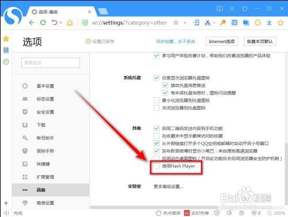This screenshot has width=288, height=217.
Task: Open the skin shirt icon
Action: 244,9
